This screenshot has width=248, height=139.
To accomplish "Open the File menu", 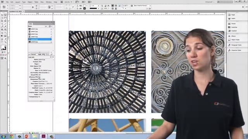I will [7, 2].
